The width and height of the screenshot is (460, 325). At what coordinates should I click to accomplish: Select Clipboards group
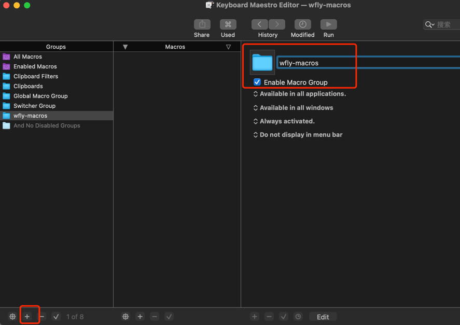tap(57, 86)
